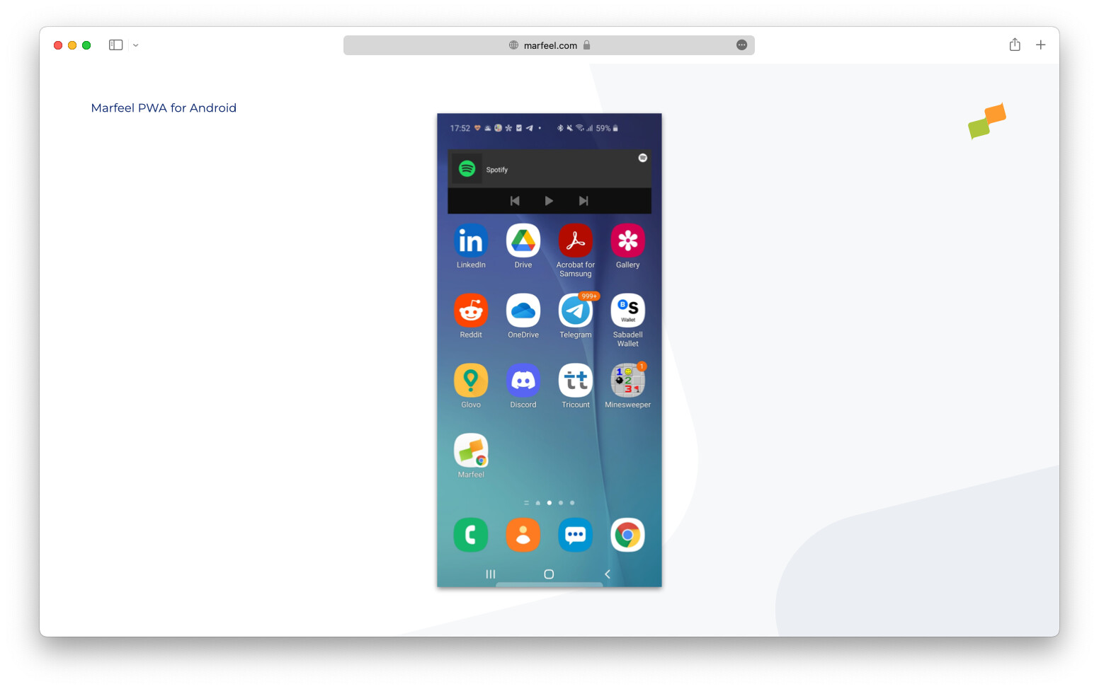Open Google Drive
The width and height of the screenshot is (1099, 689).
pos(523,241)
